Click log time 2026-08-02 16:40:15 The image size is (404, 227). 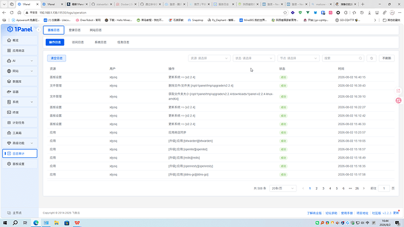pyautogui.click(x=352, y=77)
